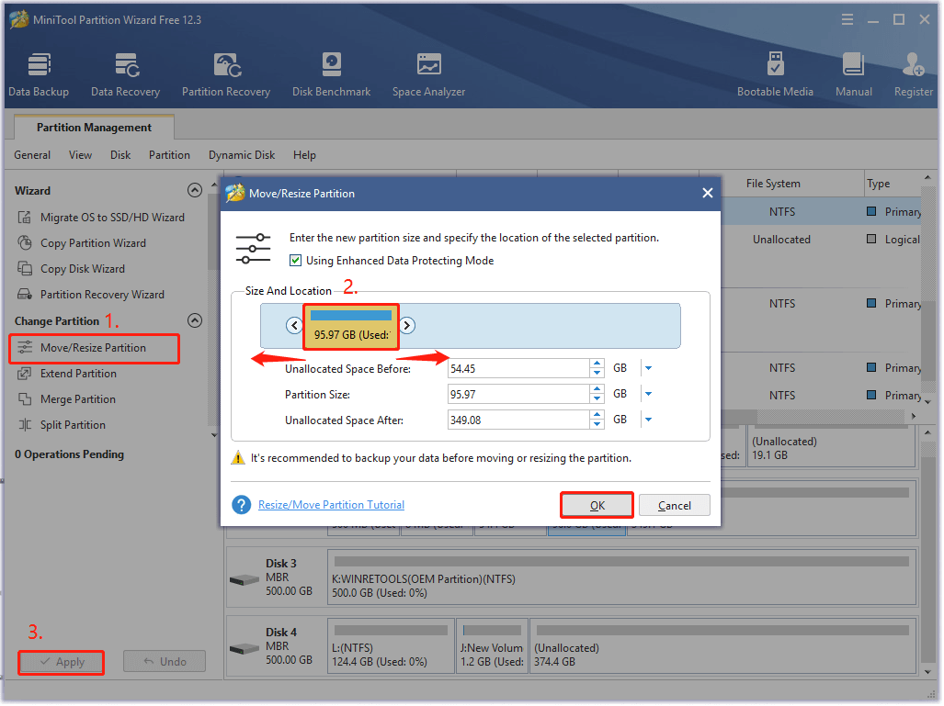This screenshot has height=706, width=944.
Task: Start the Disk Benchmark tool
Action: click(331, 74)
